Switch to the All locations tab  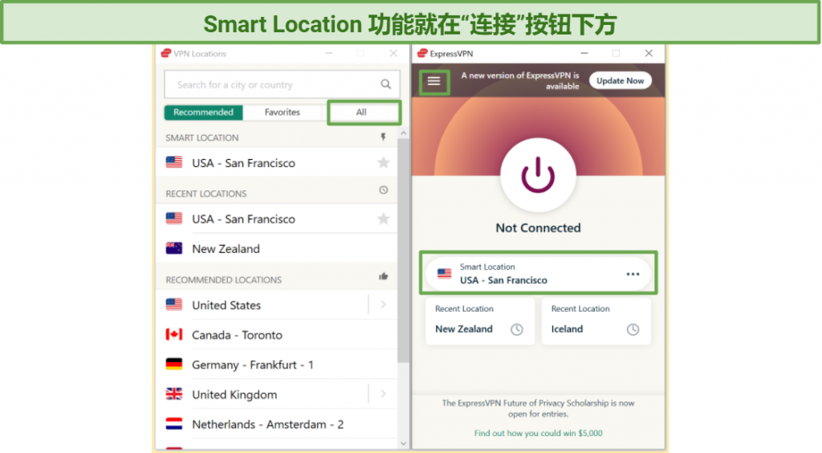[361, 112]
